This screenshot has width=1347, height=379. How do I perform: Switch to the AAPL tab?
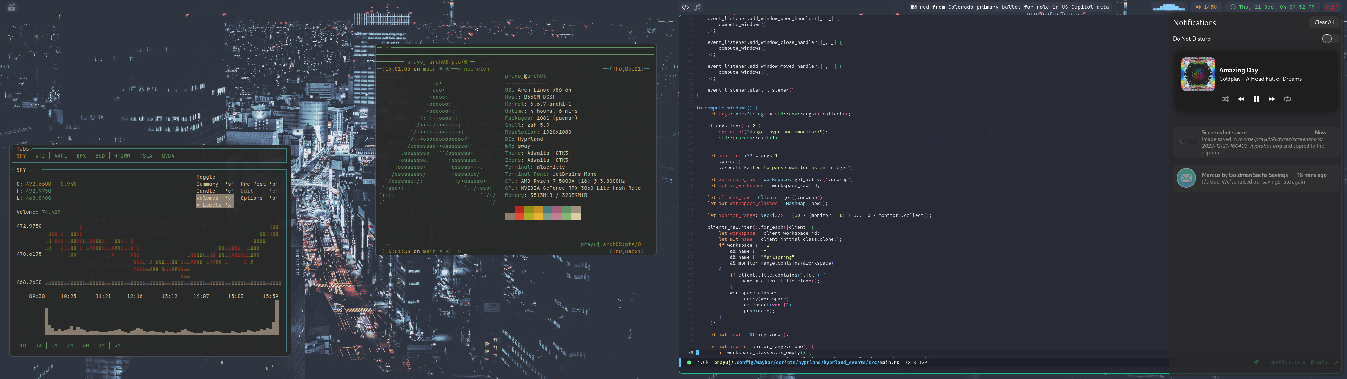pyautogui.click(x=61, y=156)
